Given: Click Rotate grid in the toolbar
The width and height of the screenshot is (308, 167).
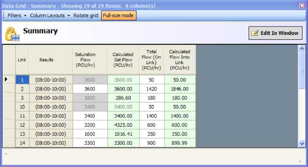Looking at the screenshot, I should 85,15.
